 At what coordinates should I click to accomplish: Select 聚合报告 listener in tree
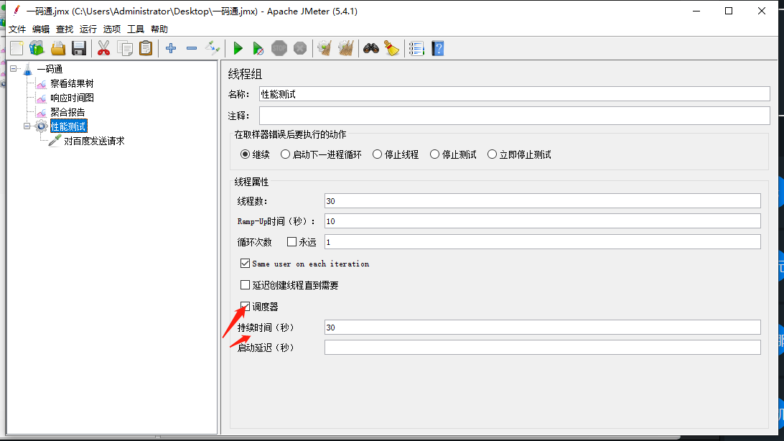[67, 113]
